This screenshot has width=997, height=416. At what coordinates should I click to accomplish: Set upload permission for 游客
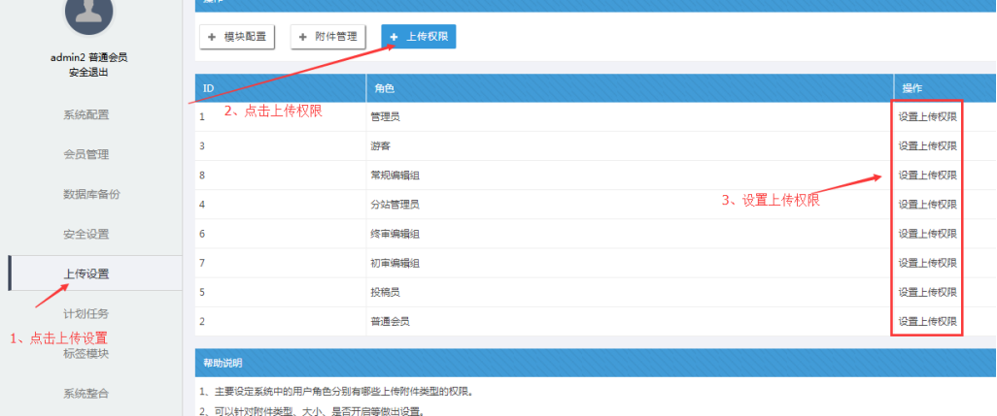point(927,145)
